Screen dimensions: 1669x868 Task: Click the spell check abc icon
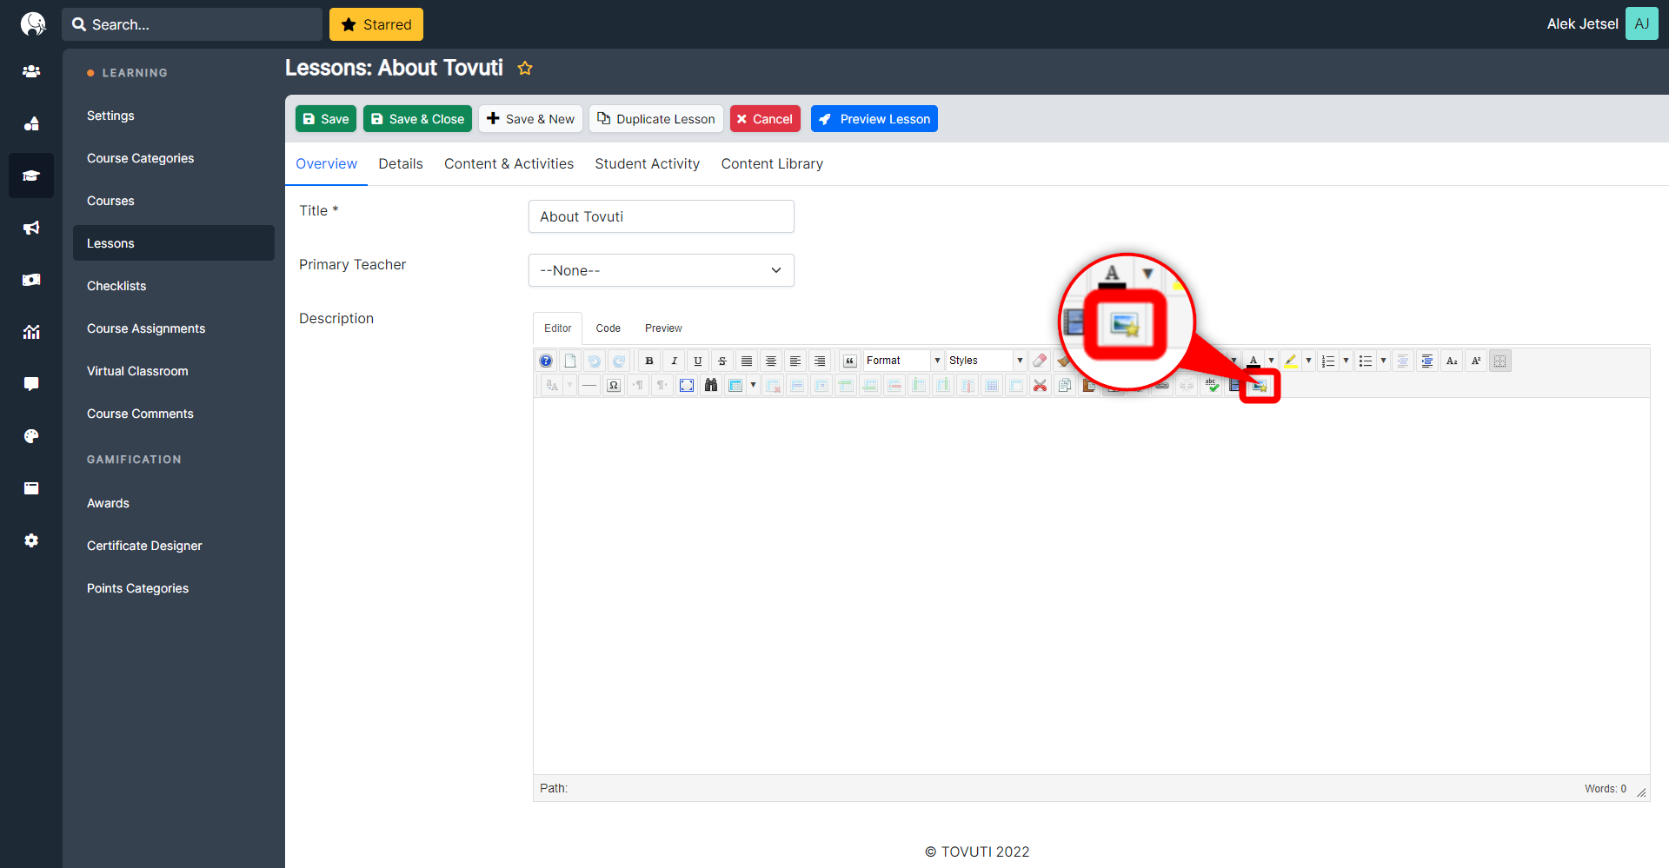click(x=1211, y=385)
